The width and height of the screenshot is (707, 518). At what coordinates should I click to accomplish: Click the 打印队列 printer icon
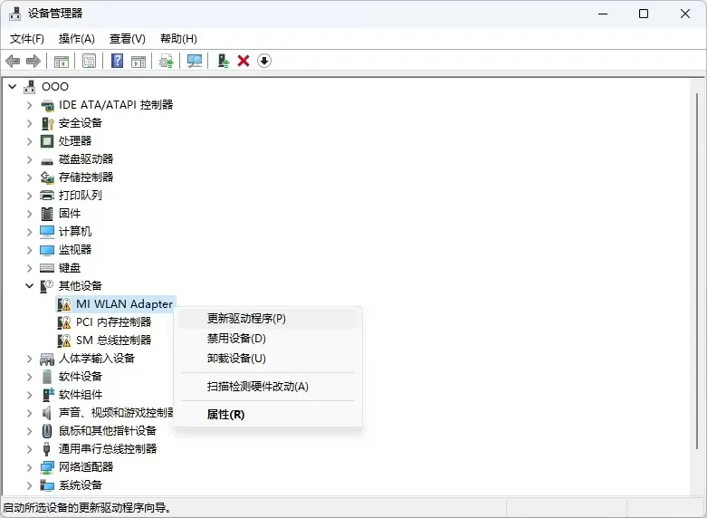tap(47, 196)
